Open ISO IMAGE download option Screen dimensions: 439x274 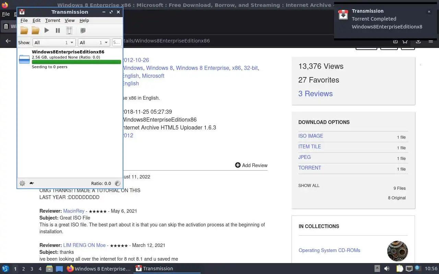click(311, 136)
